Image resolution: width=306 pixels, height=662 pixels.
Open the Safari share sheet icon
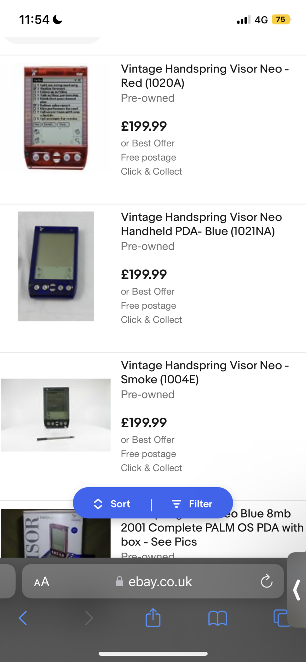point(153,618)
